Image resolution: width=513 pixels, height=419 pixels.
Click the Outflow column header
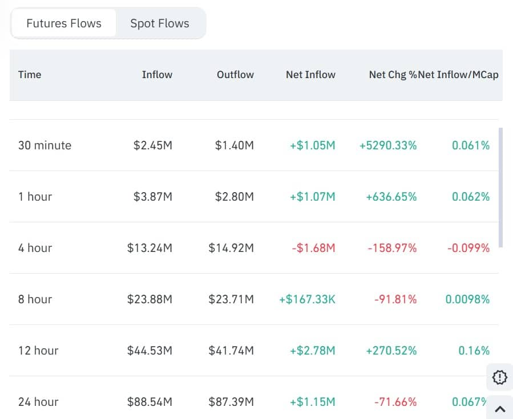click(235, 75)
